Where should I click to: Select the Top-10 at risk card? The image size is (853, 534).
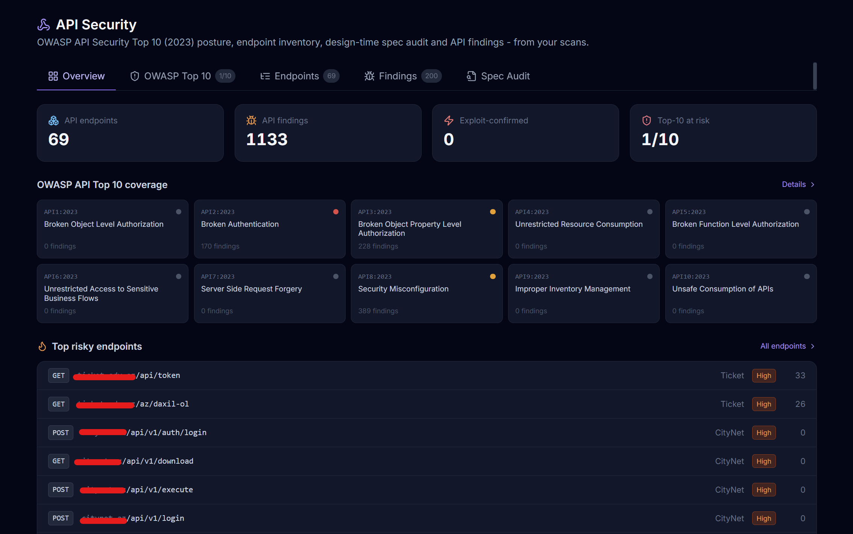pyautogui.click(x=723, y=133)
